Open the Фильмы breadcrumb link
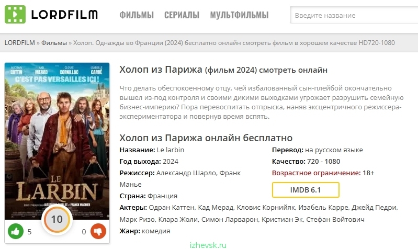This screenshot has width=418, height=249. click(x=54, y=43)
